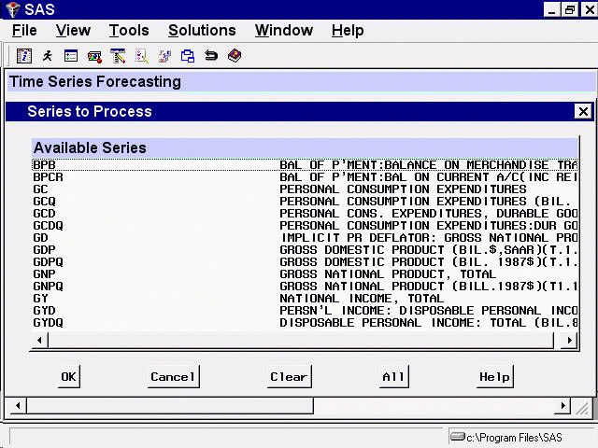Click the back arrow toolbar icon
Image resolution: width=598 pixels, height=448 pixels.
click(211, 56)
